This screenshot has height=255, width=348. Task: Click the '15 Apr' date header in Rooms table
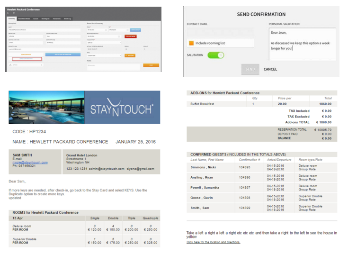(x=18, y=218)
